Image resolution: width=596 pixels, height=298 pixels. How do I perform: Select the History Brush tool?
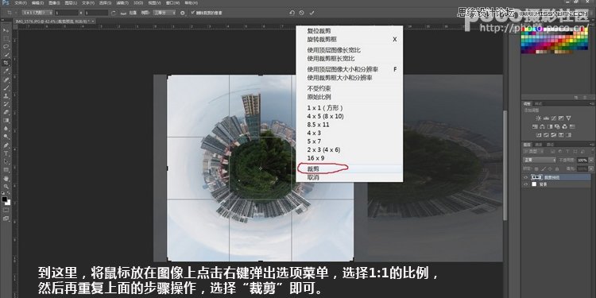click(6, 104)
